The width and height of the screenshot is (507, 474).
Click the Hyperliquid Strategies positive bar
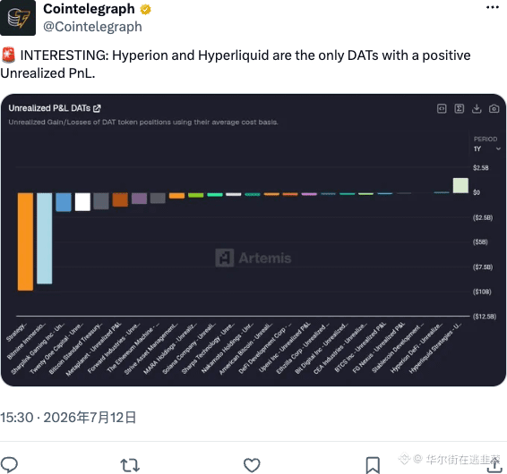(x=460, y=185)
